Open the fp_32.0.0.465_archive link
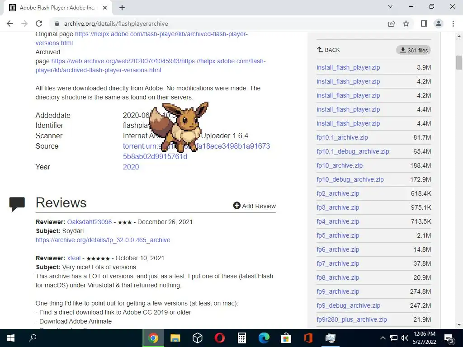 pyautogui.click(x=103, y=240)
